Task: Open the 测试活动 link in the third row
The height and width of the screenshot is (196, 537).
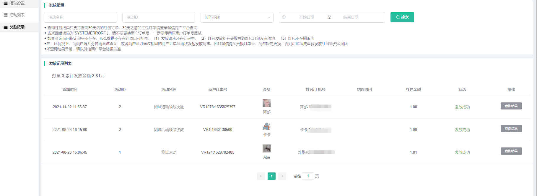Action: [169, 152]
